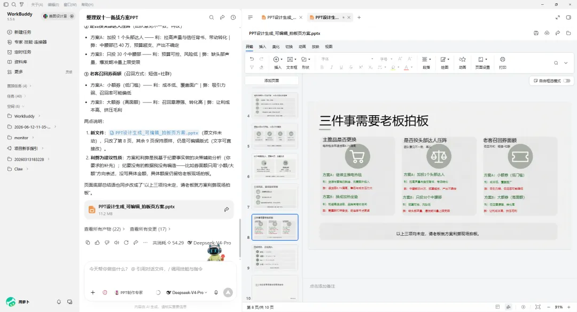Zoom in the slide with the plus button
577x312 pixels.
click(569, 307)
